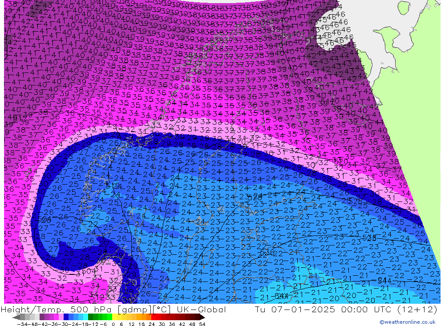
Task: Click the dark right arrow of the color scale
Action: coord(202,317)
